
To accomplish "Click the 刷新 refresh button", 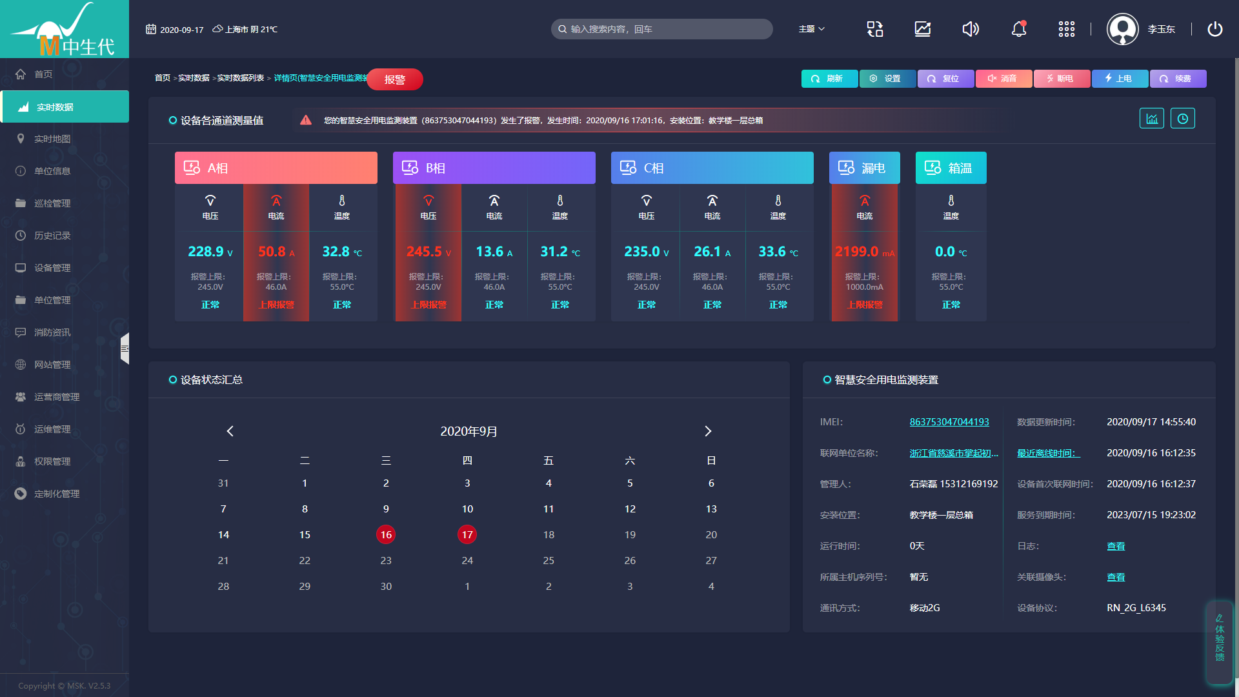I will point(829,79).
